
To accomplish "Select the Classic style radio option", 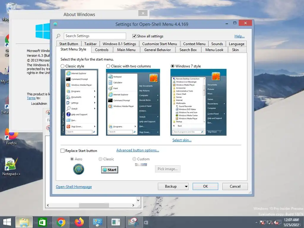I will tap(62, 66).
